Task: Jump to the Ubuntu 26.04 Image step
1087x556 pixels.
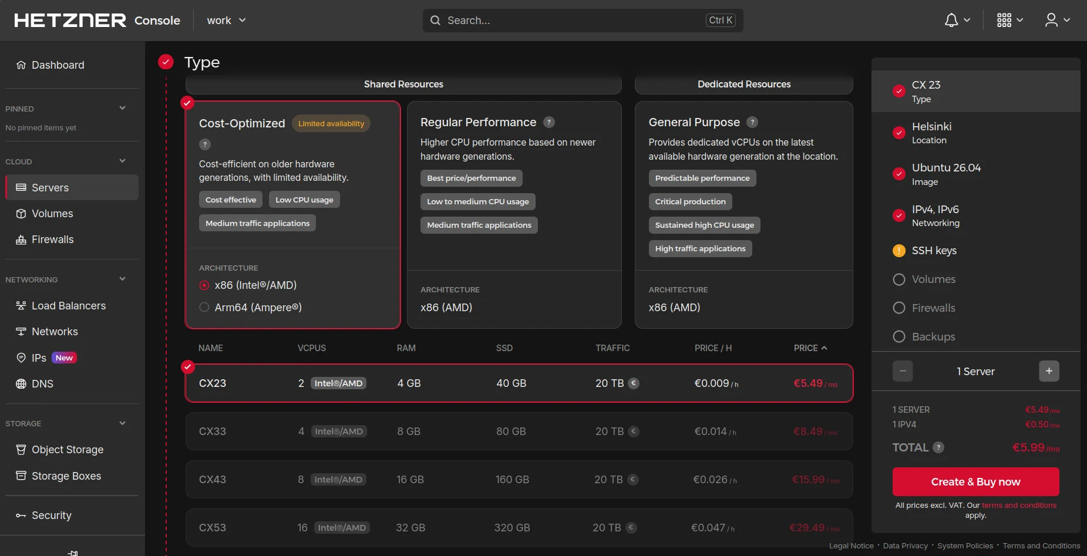Action: [x=976, y=174]
